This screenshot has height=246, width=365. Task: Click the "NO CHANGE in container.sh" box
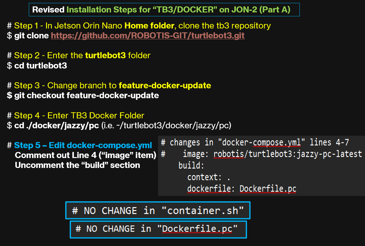click(158, 210)
